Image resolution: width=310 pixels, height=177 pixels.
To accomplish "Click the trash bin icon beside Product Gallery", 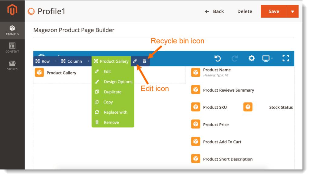I will [144, 61].
